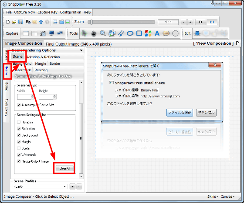
Task: Switch to the Rotation & Reflection tab
Action: click(43, 57)
